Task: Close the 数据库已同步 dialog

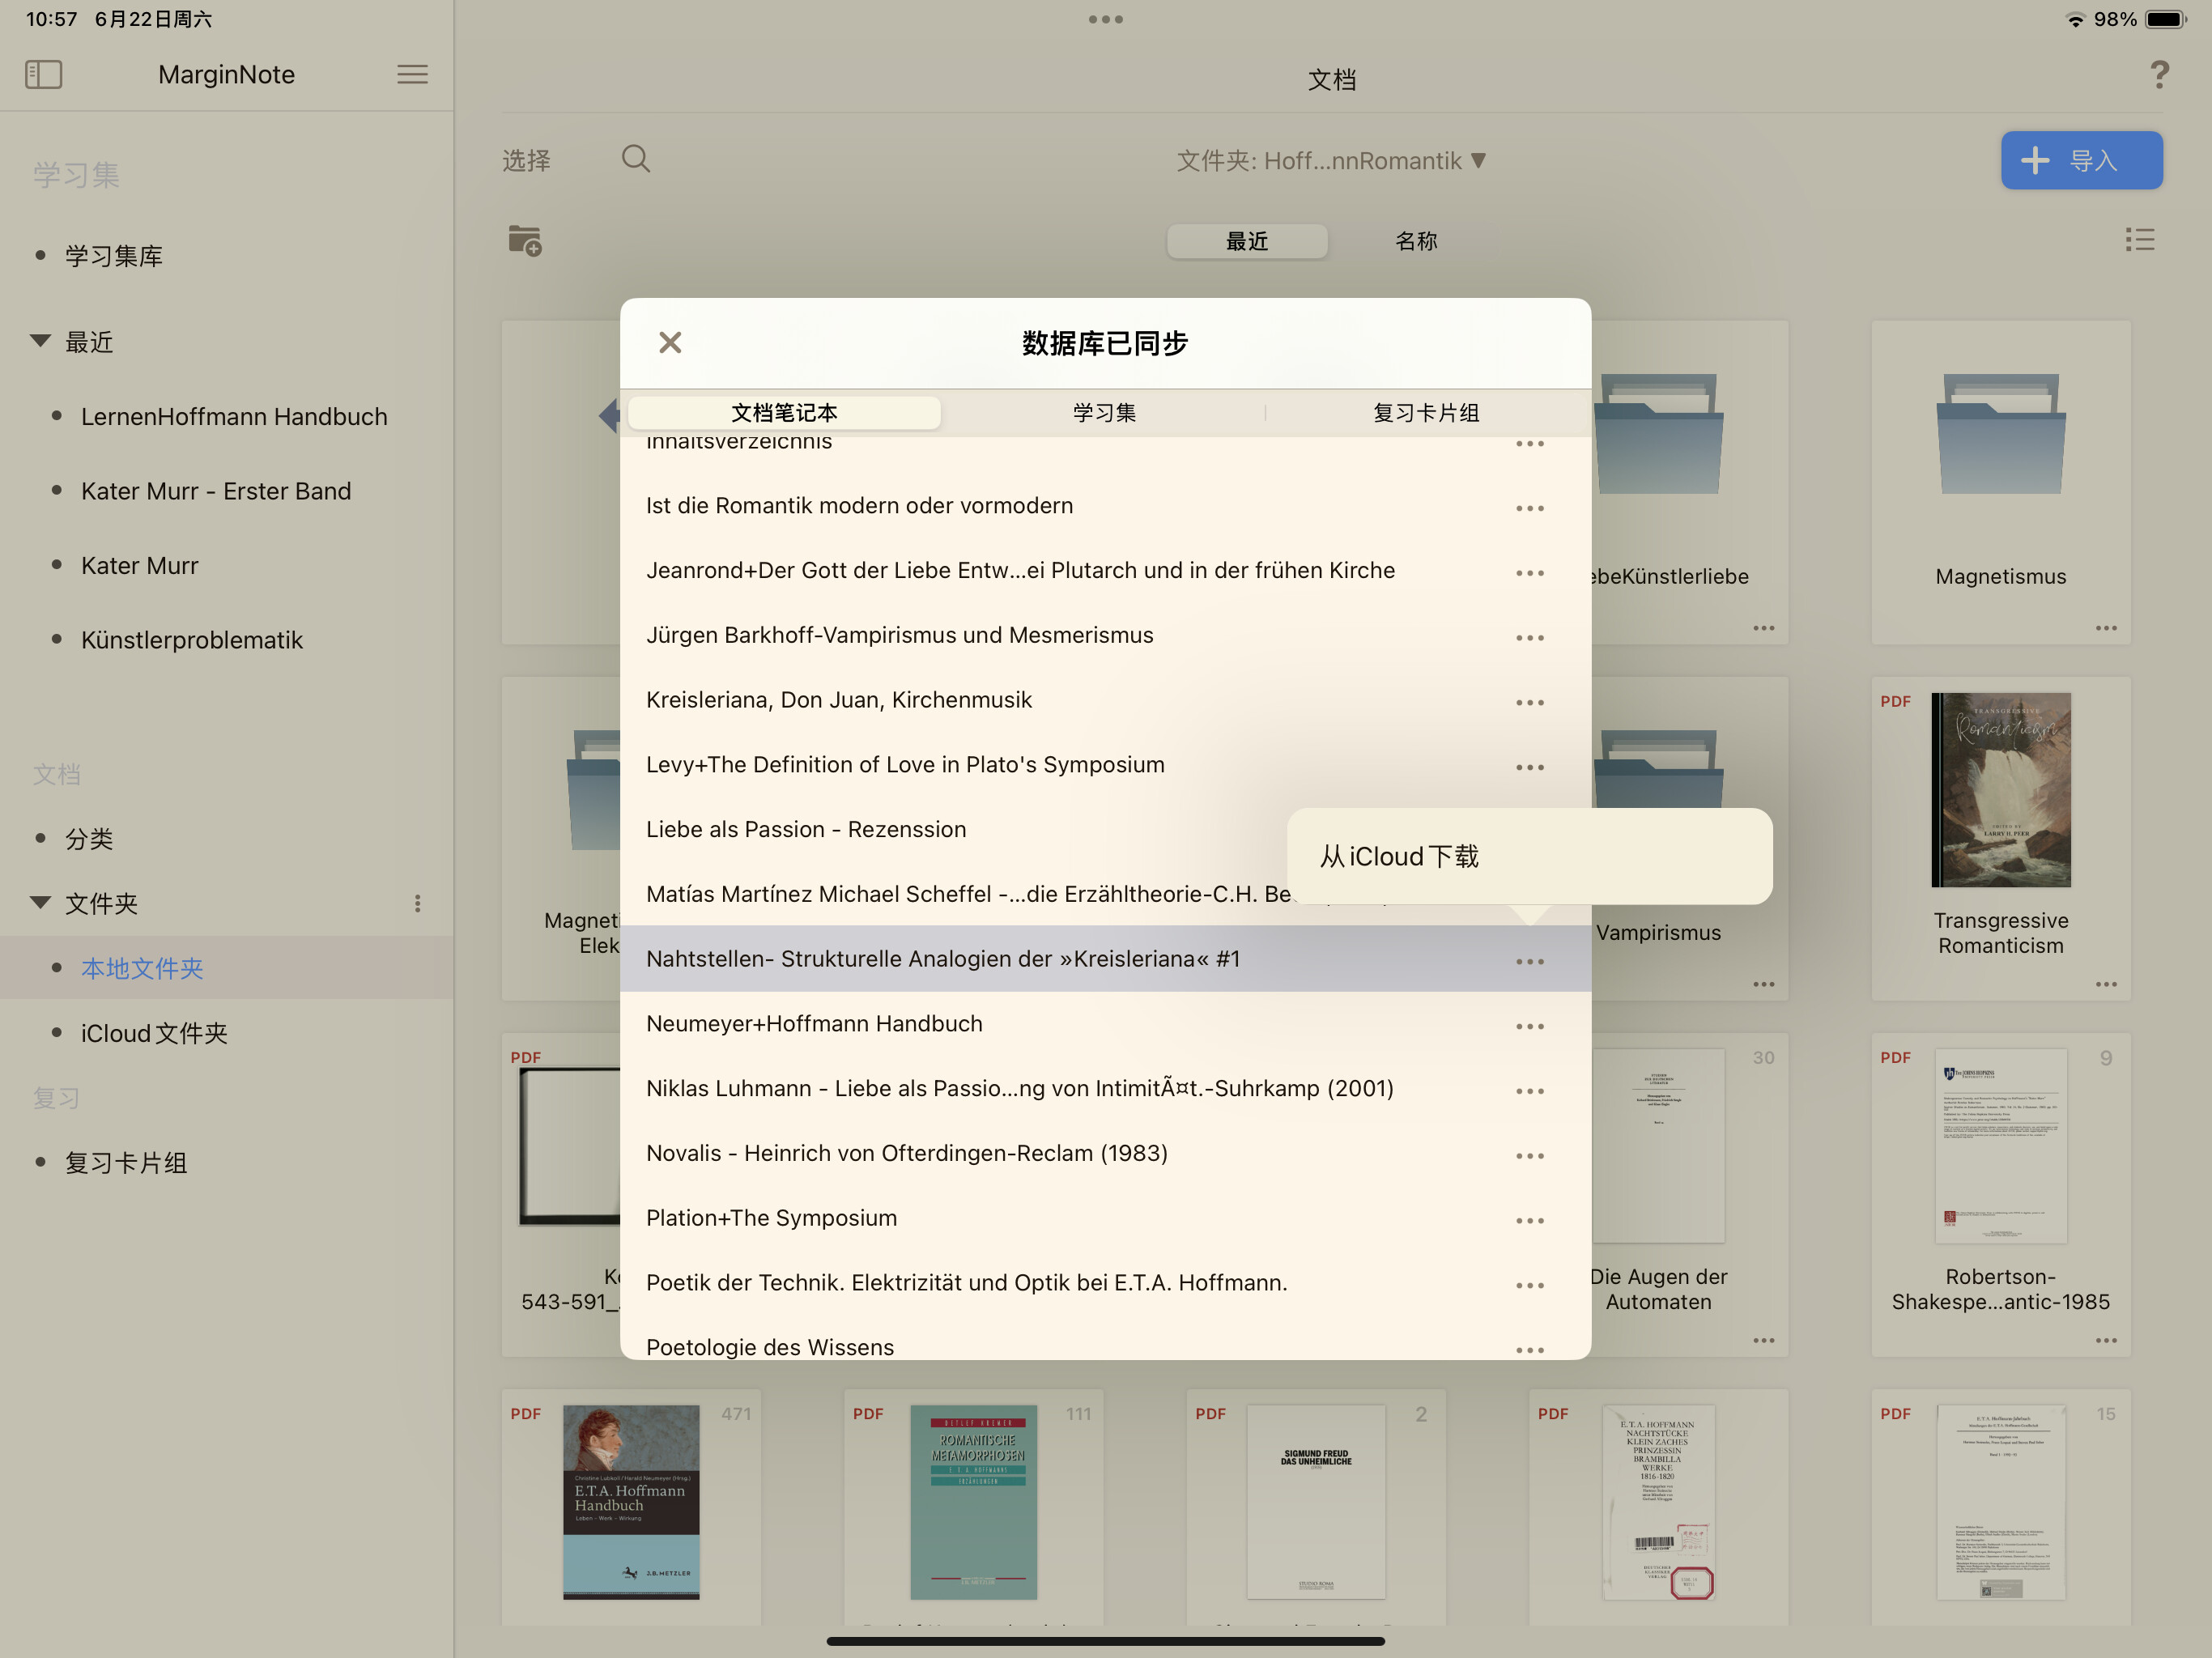Action: 670,342
